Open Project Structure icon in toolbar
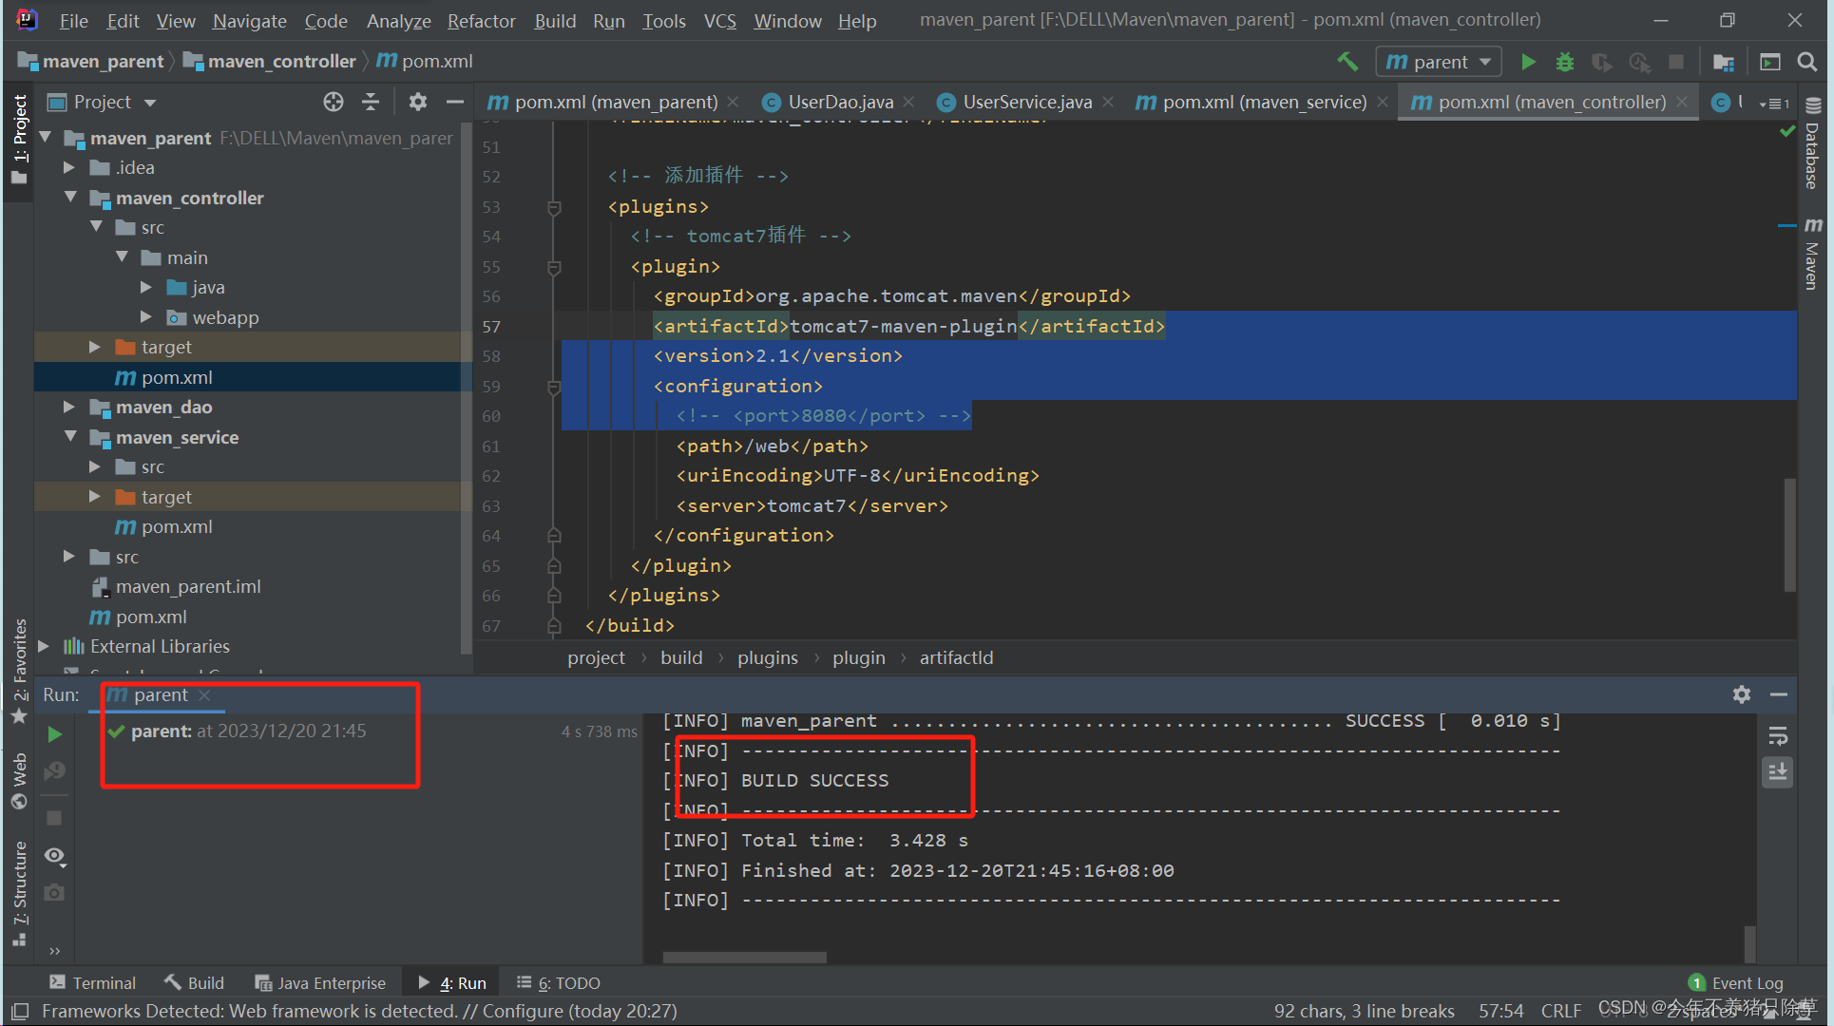Image resolution: width=1834 pixels, height=1026 pixels. click(1724, 62)
